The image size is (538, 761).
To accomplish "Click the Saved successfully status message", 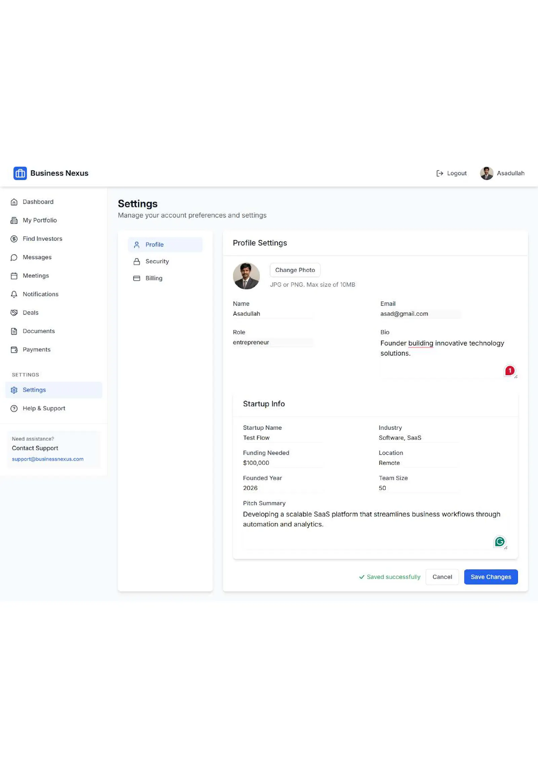I will (390, 577).
